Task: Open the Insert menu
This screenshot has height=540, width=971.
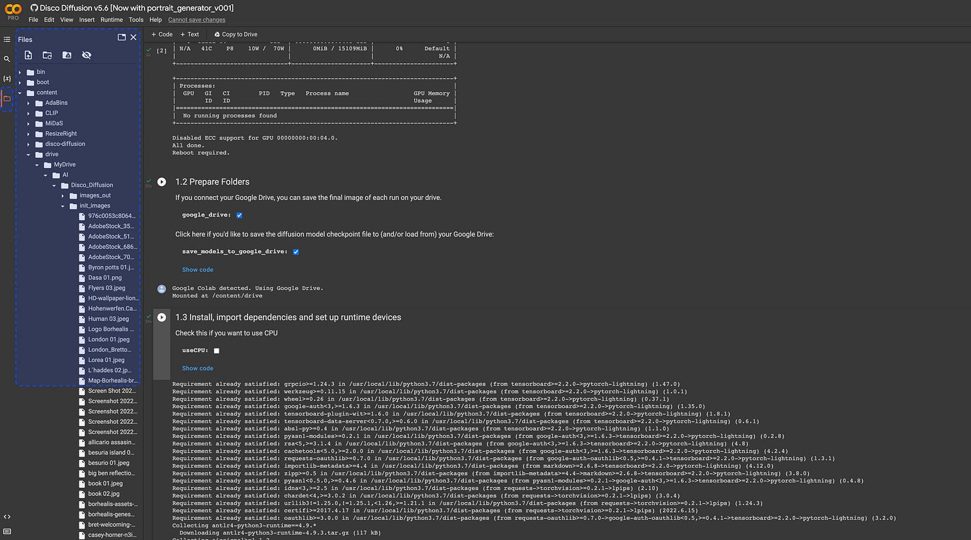Action: pos(87,20)
